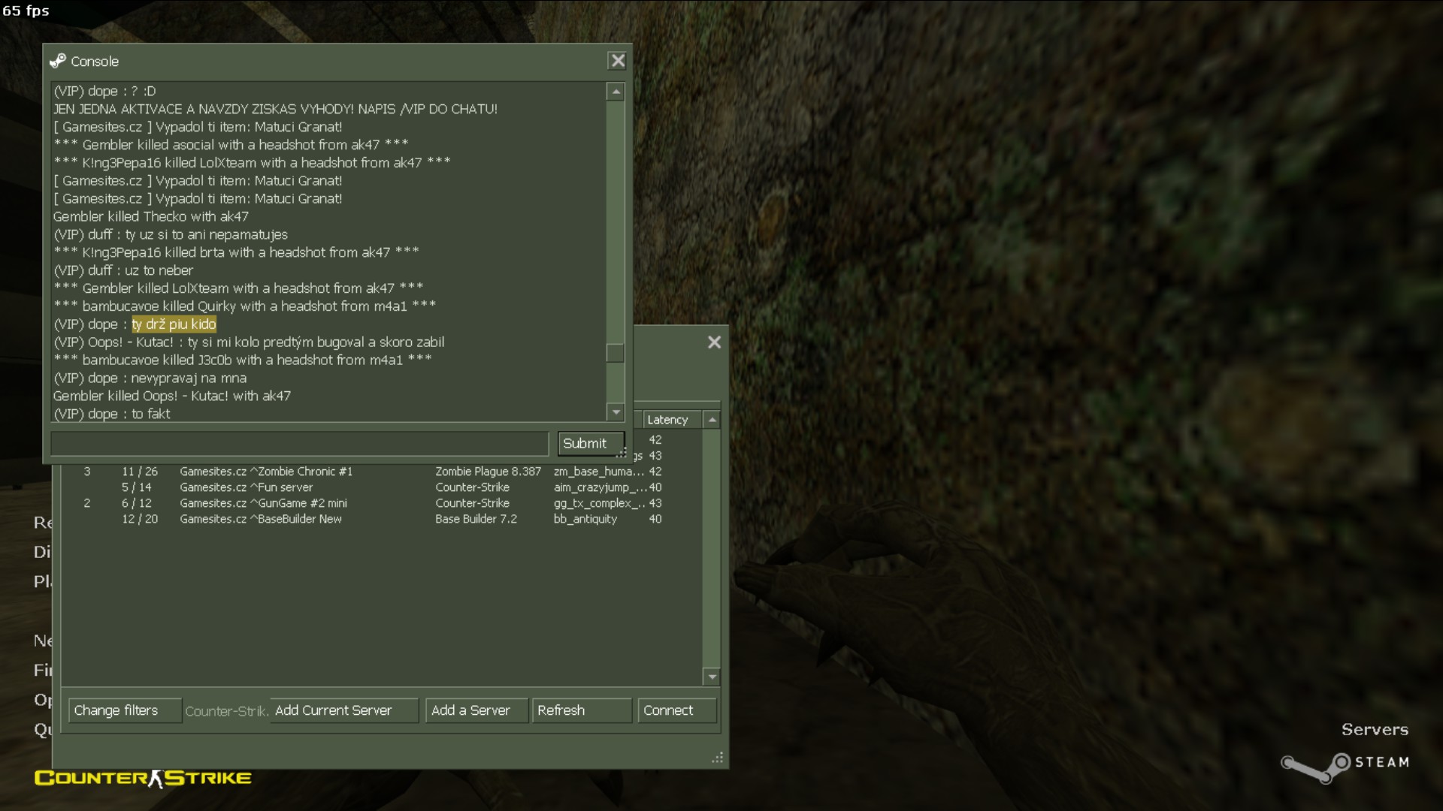Submit the console command
Image resolution: width=1443 pixels, height=811 pixels.
point(591,443)
